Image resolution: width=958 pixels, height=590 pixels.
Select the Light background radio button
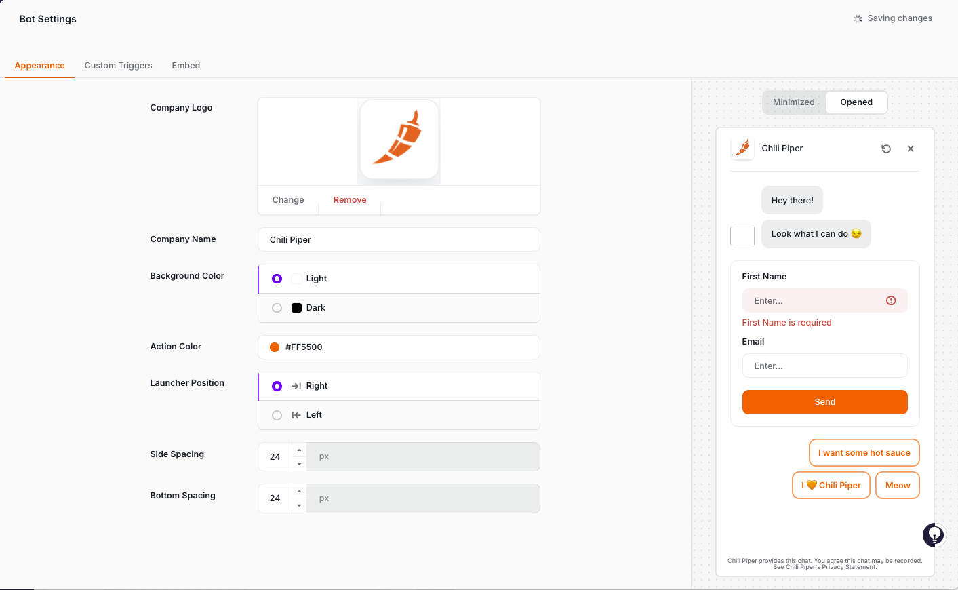(277, 279)
